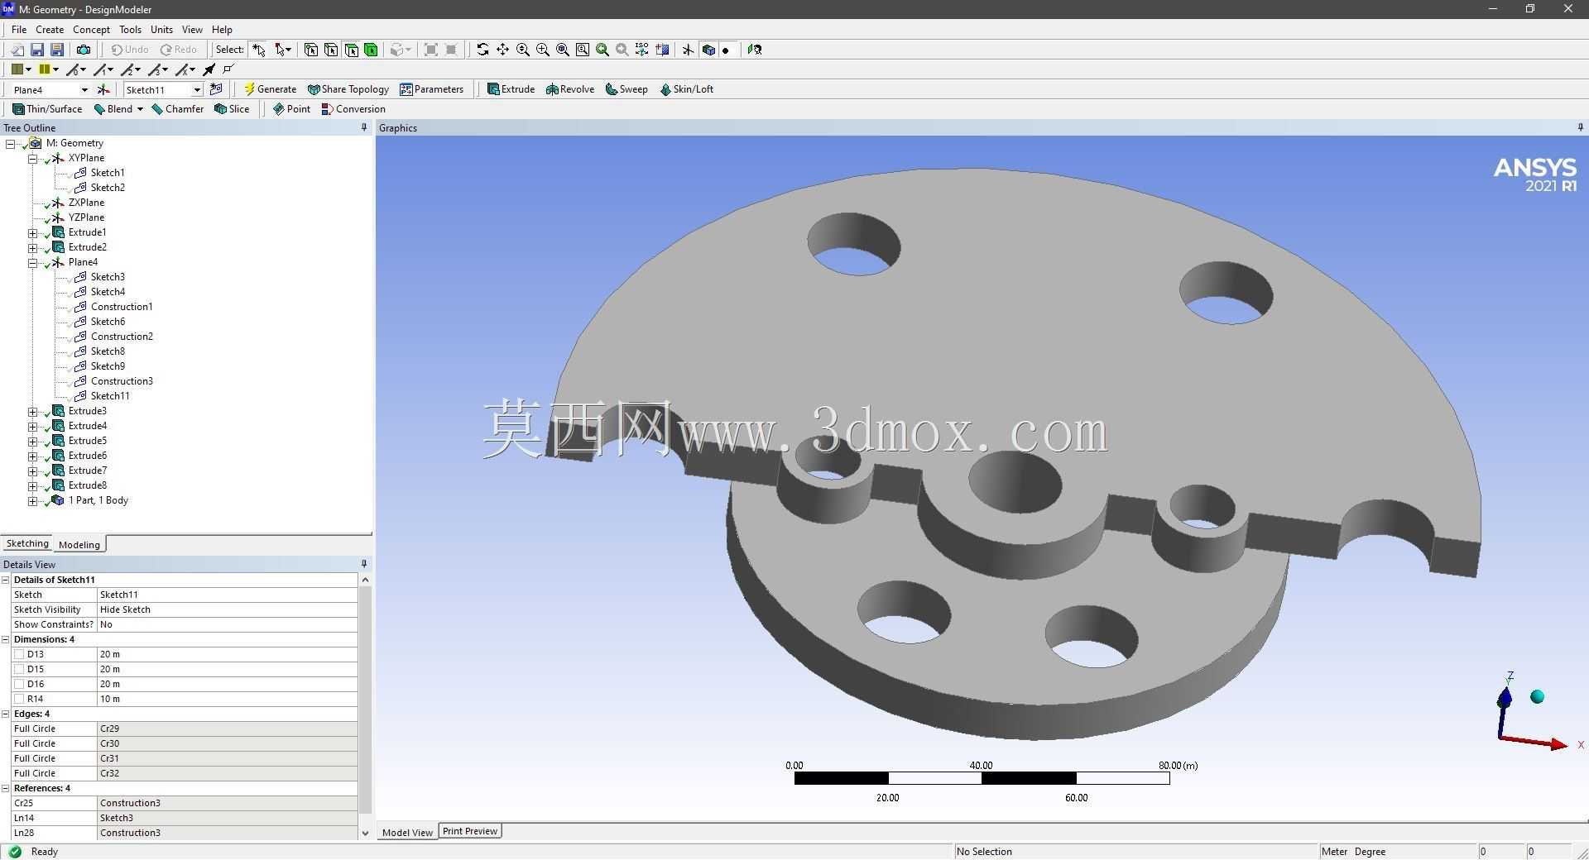Click the Slice button
The height and width of the screenshot is (860, 1589).
point(232,109)
